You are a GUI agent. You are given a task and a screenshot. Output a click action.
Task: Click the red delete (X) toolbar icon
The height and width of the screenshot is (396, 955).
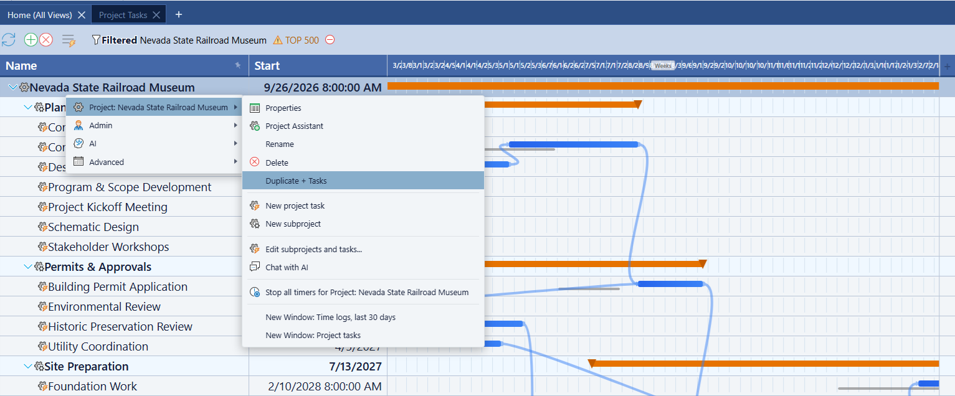click(x=46, y=40)
